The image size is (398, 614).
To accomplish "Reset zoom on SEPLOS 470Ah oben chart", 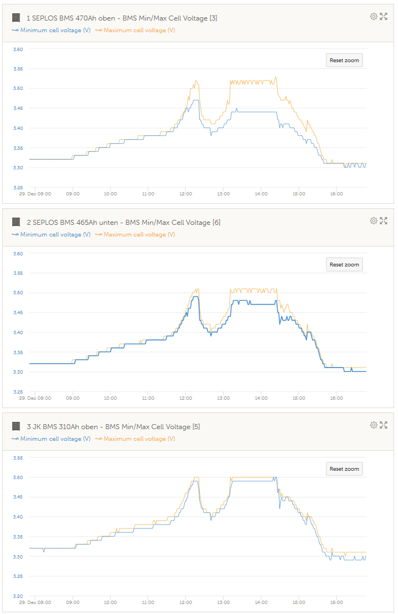I will (x=344, y=61).
